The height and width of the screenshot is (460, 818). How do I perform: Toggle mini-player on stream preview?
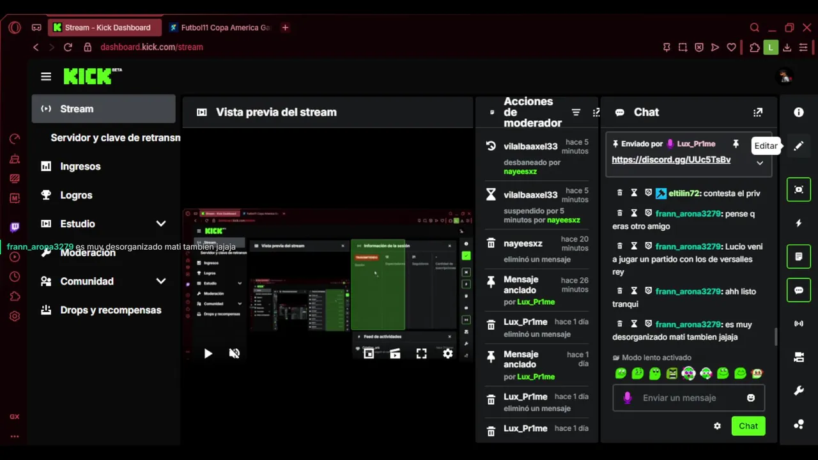pos(369,353)
